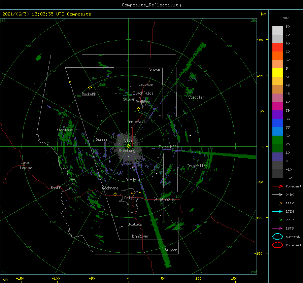This screenshot has width=303, height=283.
Task: Select the Blackfalds label
Action: tap(143, 93)
